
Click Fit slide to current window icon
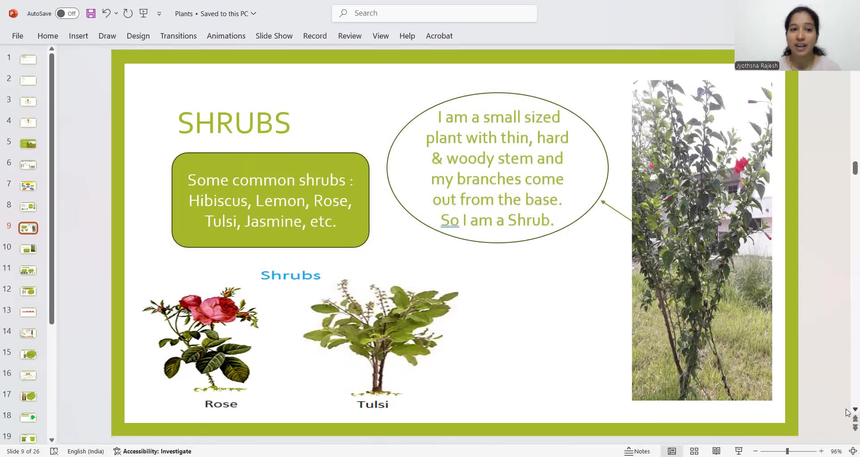(x=853, y=451)
